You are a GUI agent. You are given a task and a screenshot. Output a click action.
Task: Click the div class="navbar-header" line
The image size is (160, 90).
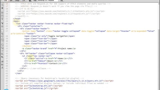34,29
